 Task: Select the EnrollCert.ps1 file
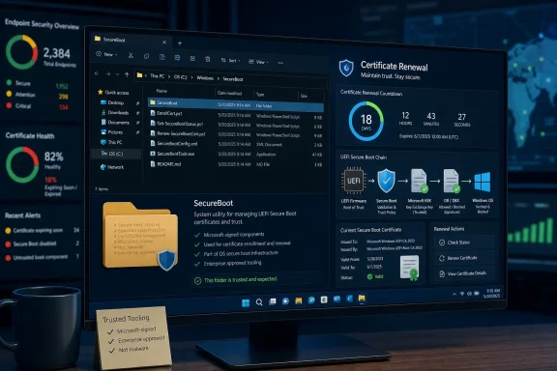coord(236,115)
